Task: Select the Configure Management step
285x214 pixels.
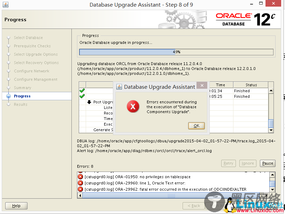Action: pos(36,79)
